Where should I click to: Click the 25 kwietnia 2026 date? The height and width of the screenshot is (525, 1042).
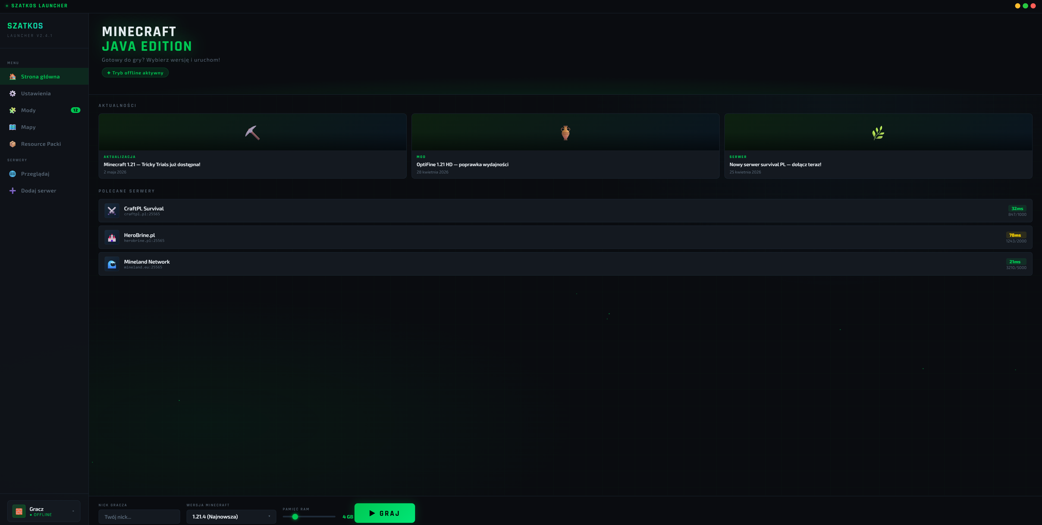coord(745,172)
